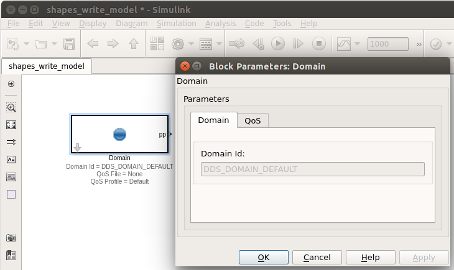Run the simulation with the play button
This screenshot has height=270, width=454.
[278, 43]
